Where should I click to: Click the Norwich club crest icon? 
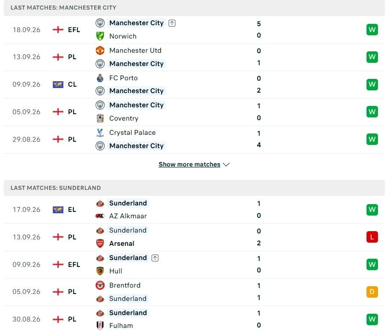[x=100, y=36]
